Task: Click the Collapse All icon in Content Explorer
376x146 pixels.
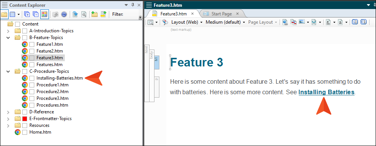Action: click(35, 14)
